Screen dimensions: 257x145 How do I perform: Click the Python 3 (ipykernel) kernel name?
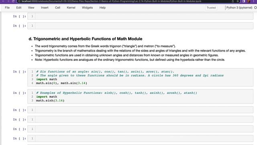(x=239, y=8)
